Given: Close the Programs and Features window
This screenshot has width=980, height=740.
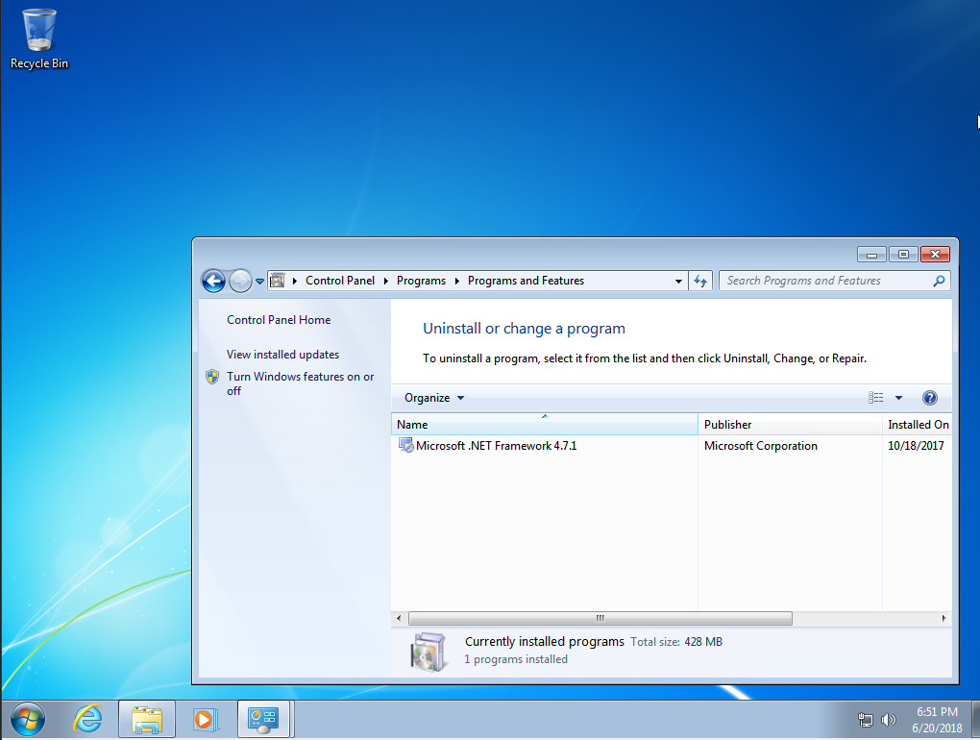Looking at the screenshot, I should (935, 254).
